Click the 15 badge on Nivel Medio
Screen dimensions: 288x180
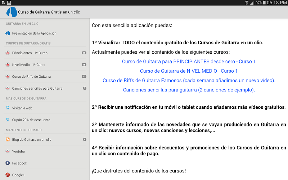tap(84, 65)
